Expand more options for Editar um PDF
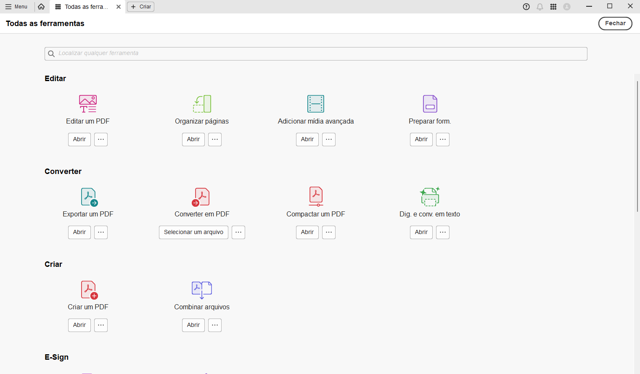640x374 pixels. tap(101, 140)
